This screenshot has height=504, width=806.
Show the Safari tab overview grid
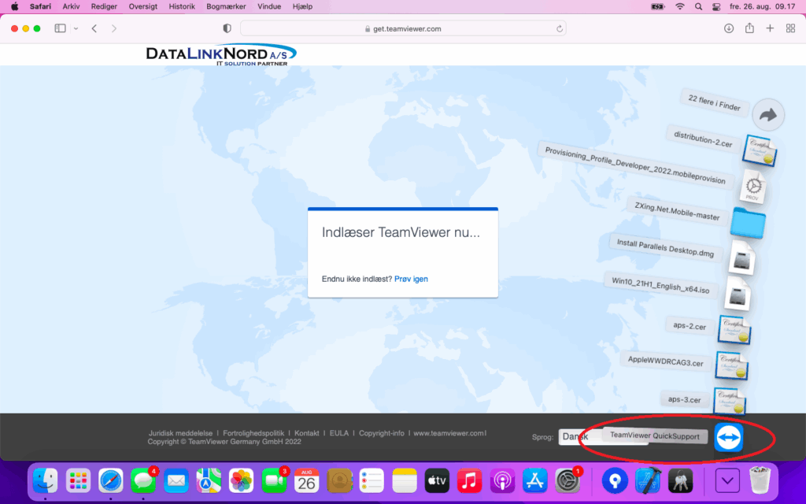(x=790, y=28)
